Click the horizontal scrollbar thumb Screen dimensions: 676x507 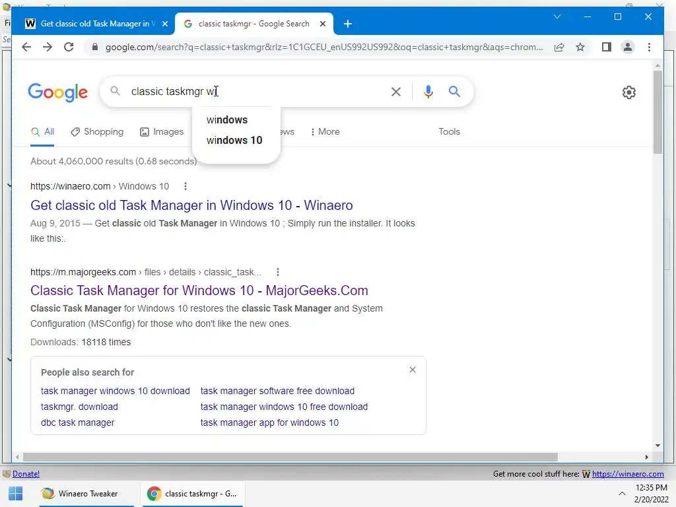click(290, 457)
